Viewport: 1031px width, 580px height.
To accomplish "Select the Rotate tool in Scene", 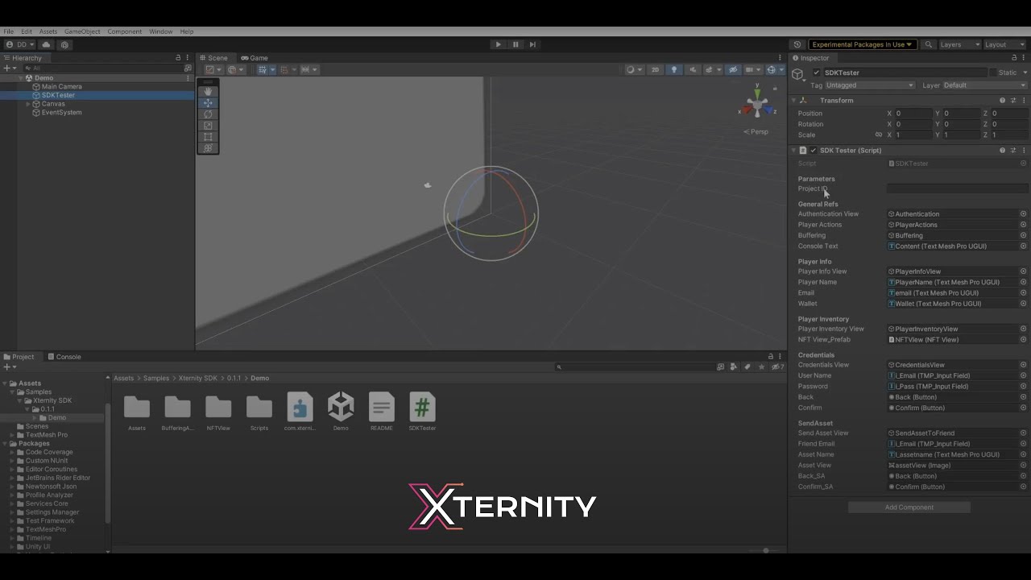I will point(208,114).
